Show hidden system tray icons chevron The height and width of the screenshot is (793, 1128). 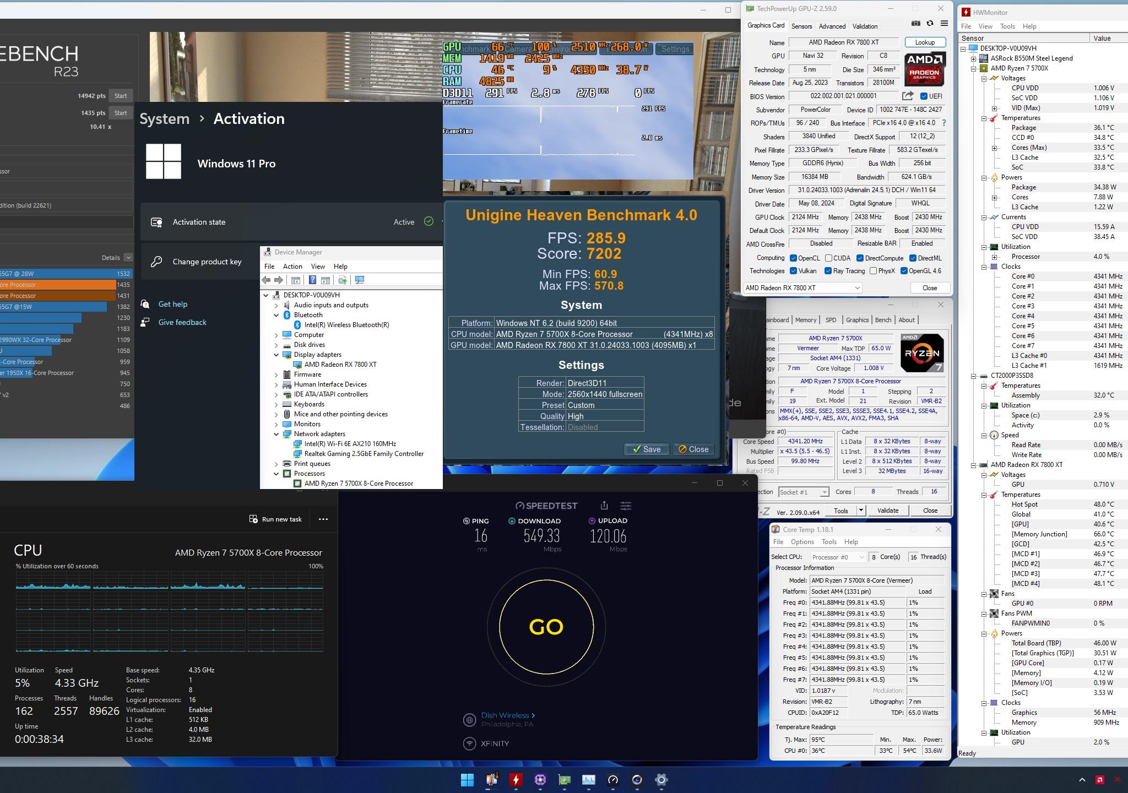(1082, 780)
